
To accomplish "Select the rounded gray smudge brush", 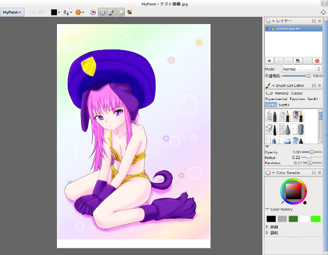I will click(298, 129).
